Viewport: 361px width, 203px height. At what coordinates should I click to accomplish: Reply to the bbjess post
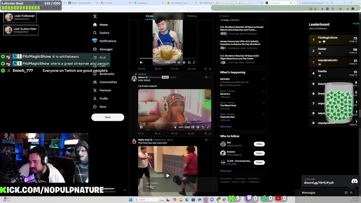coord(141,134)
